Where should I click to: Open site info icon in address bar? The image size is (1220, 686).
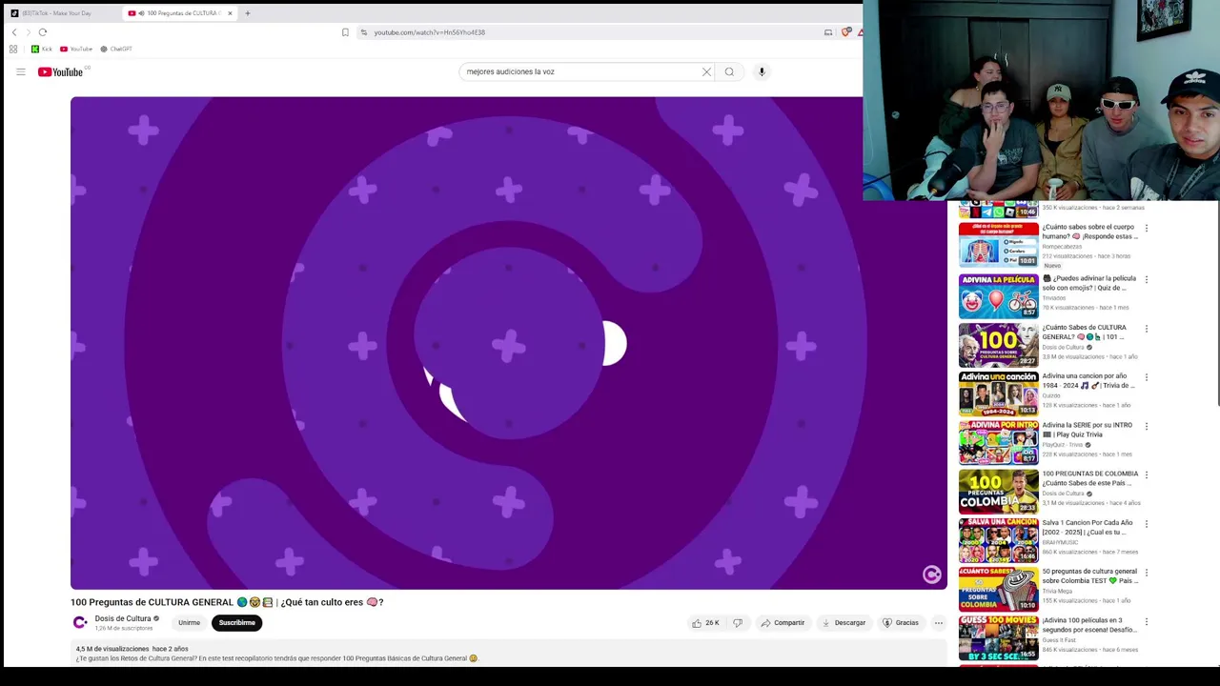363,32
